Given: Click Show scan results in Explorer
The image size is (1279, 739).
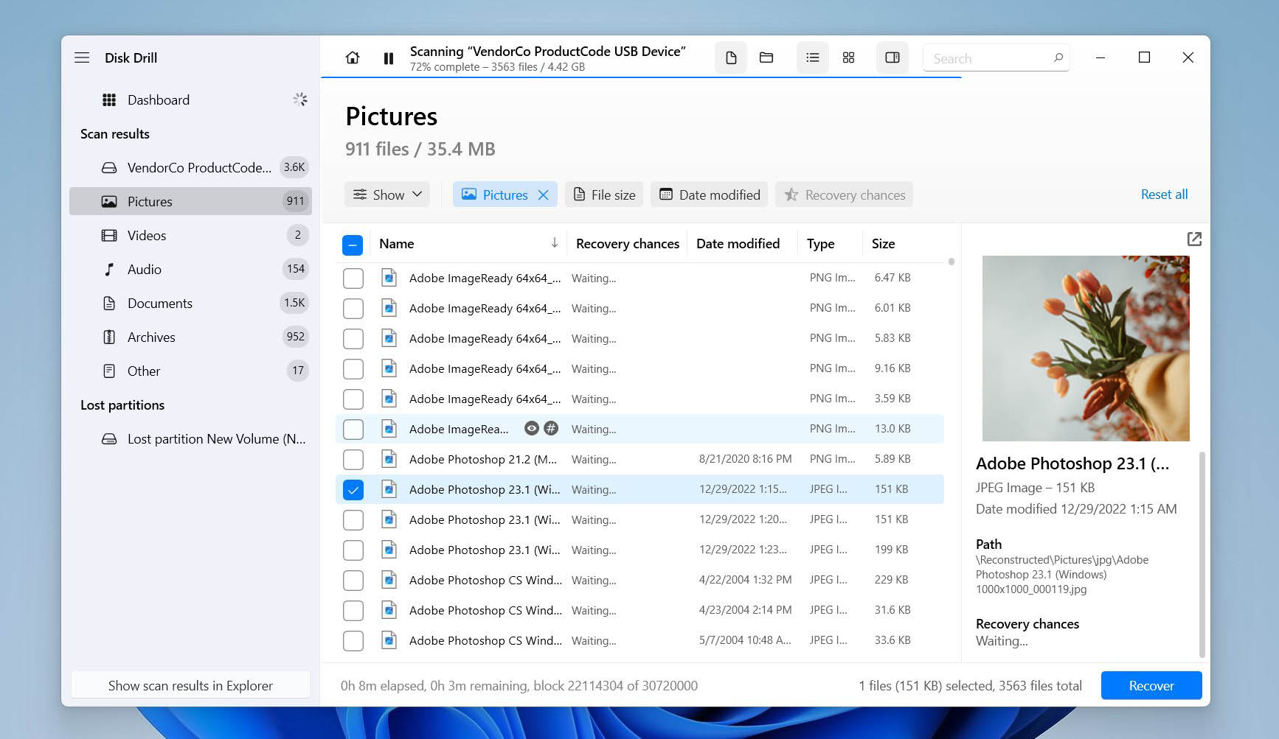Looking at the screenshot, I should tap(190, 685).
